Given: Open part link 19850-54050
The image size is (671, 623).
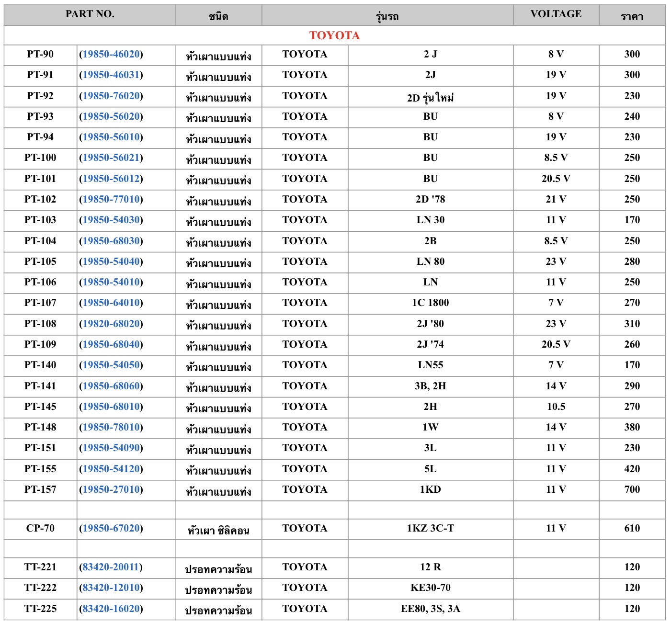Looking at the screenshot, I should 111,365.
